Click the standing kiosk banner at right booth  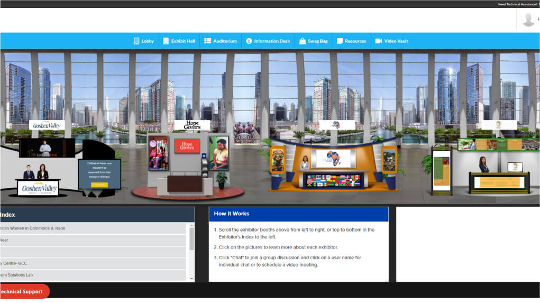pos(442,171)
